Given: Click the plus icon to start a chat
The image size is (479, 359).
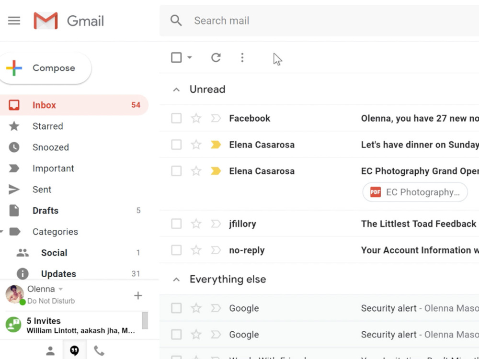Looking at the screenshot, I should point(138,295).
